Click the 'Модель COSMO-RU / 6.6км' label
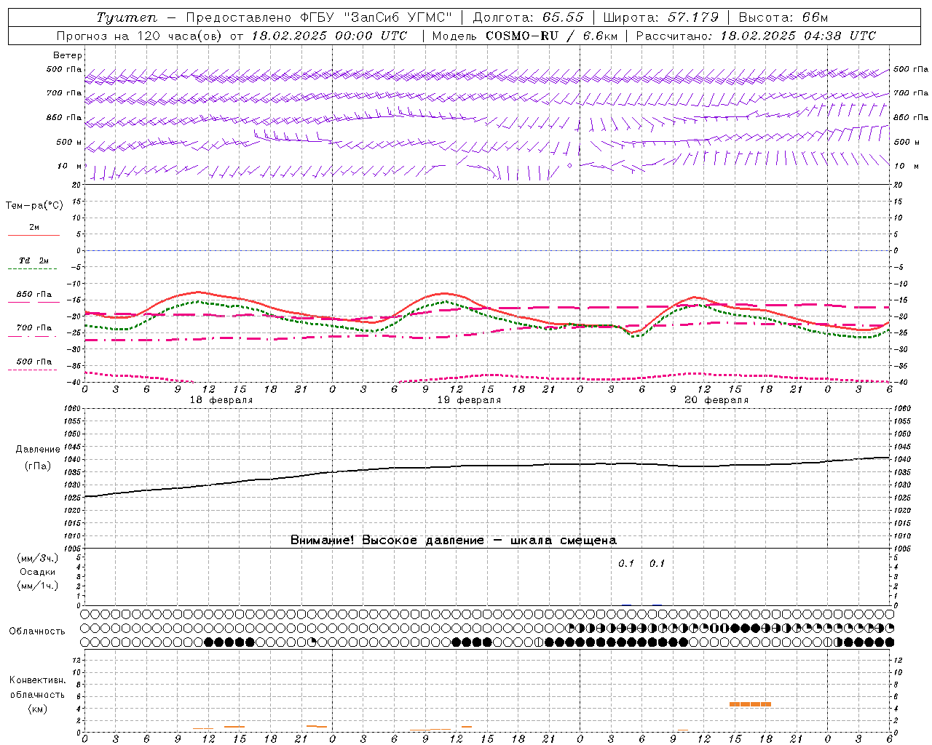This screenshot has height=745, width=932. [x=524, y=36]
